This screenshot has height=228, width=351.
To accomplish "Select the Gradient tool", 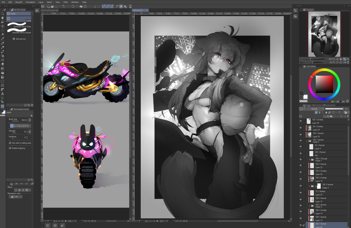I will (3, 77).
